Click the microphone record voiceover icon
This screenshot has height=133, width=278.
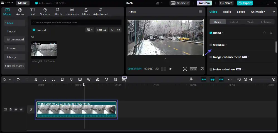pos(191,80)
